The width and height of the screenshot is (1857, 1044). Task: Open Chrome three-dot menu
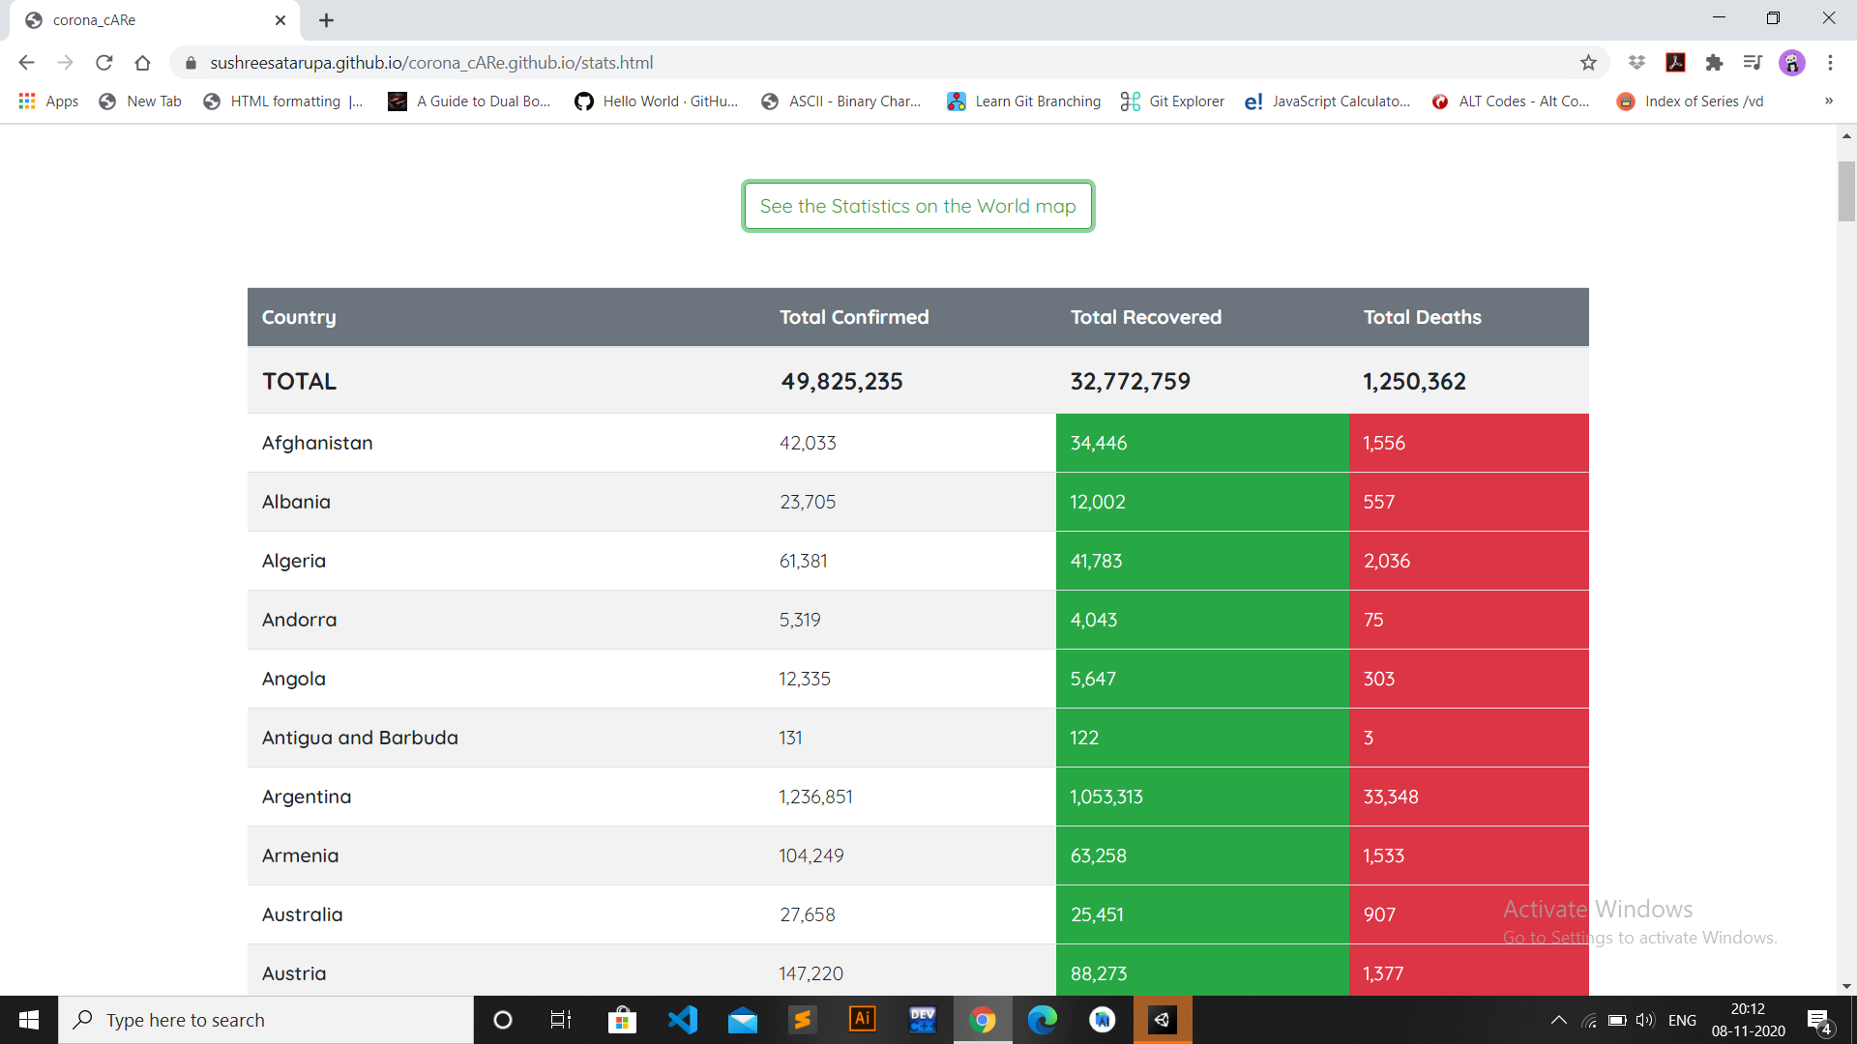click(x=1830, y=63)
